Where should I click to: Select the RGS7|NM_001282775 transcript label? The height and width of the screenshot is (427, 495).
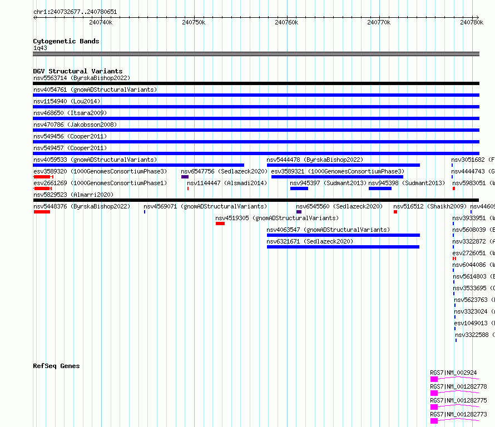point(458,400)
